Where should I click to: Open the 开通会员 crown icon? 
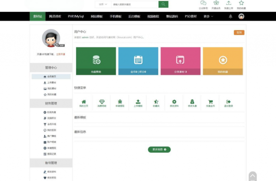click(x=216, y=3)
